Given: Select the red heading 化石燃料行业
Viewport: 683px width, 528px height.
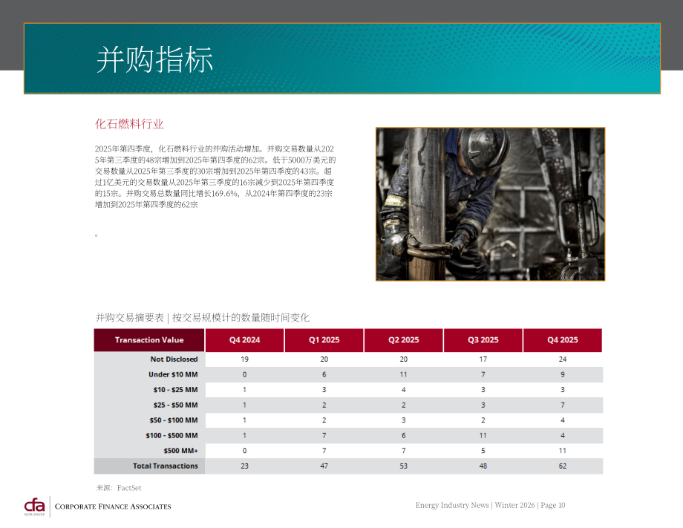Looking at the screenshot, I should coord(129,124).
